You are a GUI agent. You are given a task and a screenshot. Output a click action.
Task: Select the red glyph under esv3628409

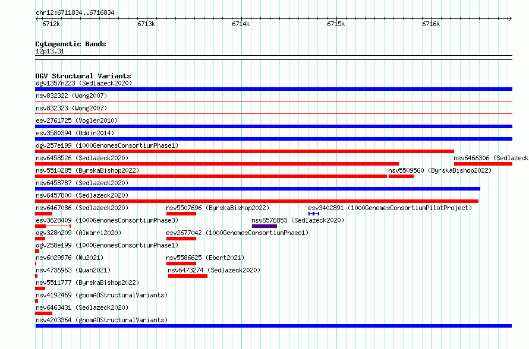click(x=53, y=226)
